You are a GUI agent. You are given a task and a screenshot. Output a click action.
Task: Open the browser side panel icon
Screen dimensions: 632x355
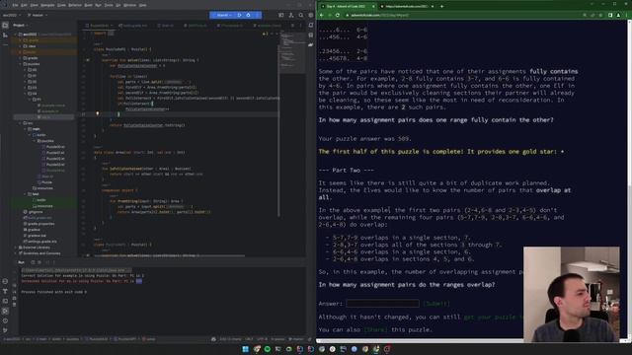[x=610, y=16]
